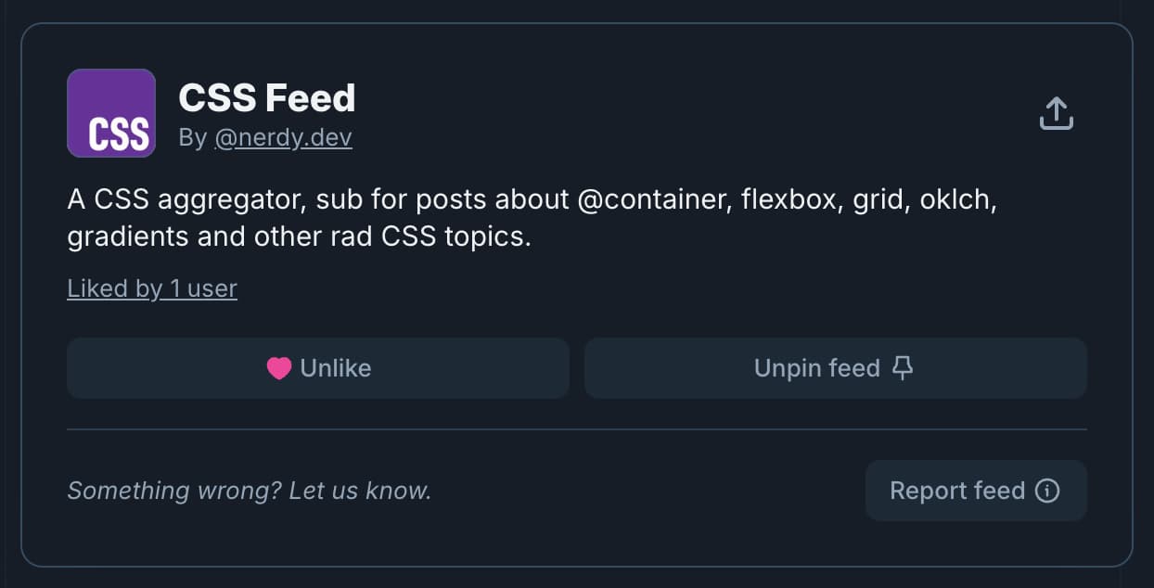Click the share/export arrow near the title

point(1057,112)
